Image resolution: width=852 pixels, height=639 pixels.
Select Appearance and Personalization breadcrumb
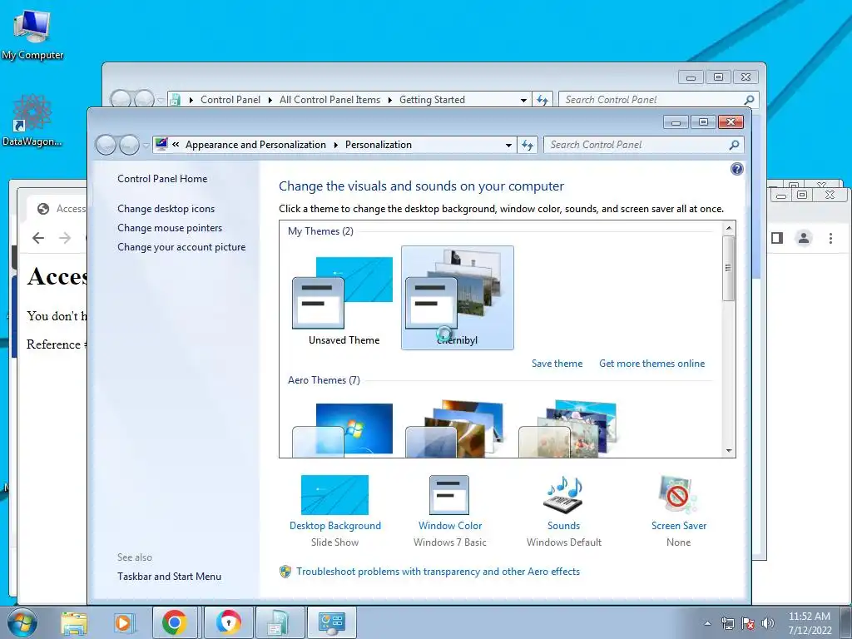coord(255,145)
